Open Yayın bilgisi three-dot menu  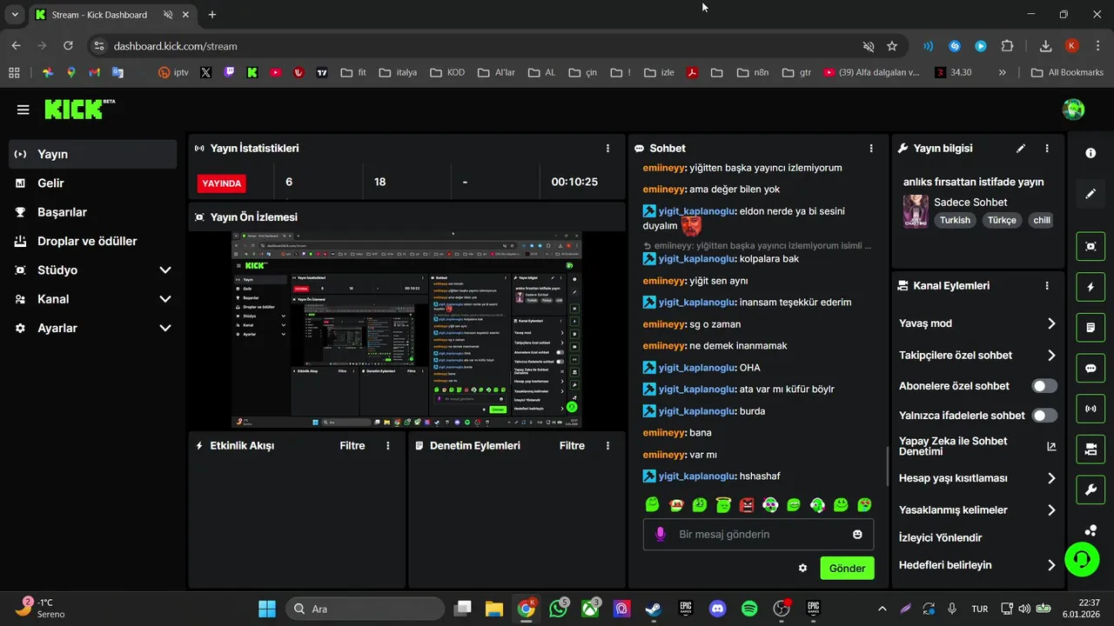point(1047,149)
